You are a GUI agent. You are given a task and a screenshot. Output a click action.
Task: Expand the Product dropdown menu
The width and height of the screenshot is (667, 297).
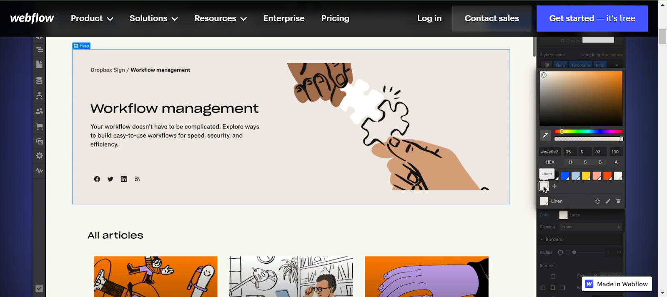pos(92,18)
